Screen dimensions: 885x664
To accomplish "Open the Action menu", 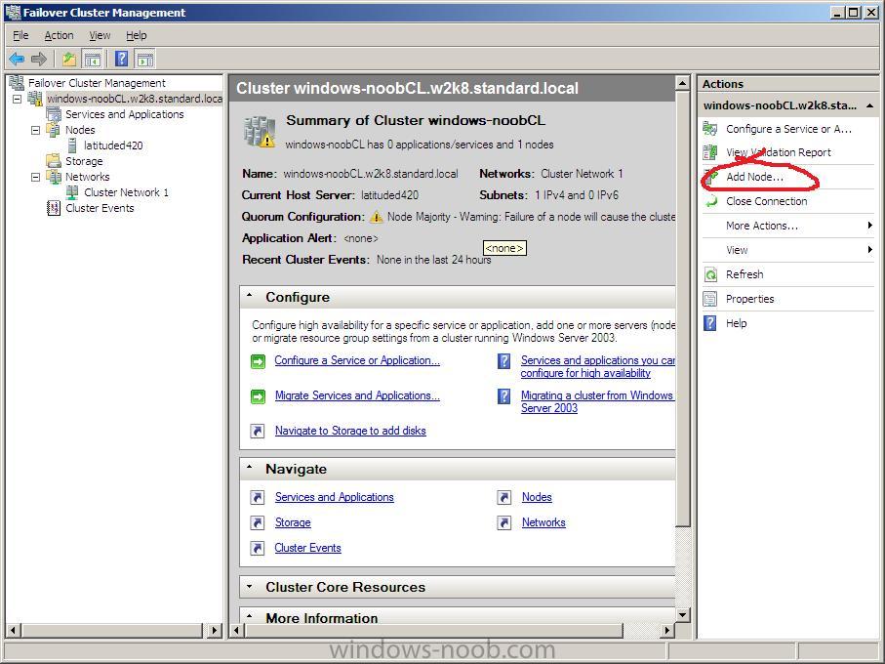I will pyautogui.click(x=59, y=35).
